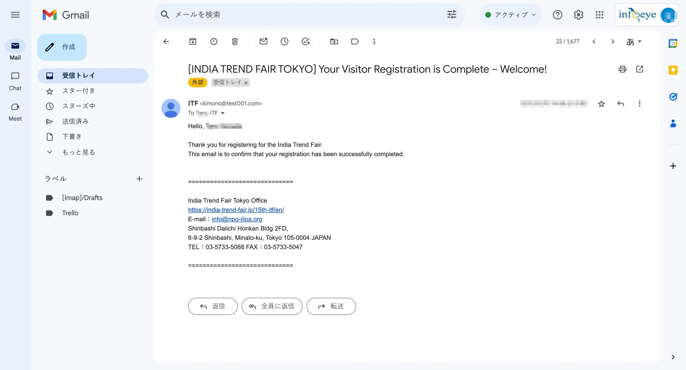Click the 外部 external label badge
Screen dimensions: 686x370
[x=197, y=82]
